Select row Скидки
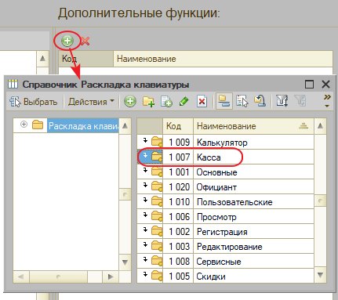The height and width of the screenshot is (300, 338). [225, 277]
